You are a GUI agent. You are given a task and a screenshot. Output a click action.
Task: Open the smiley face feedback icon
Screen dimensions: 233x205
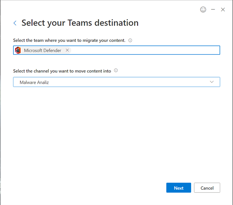point(203,10)
